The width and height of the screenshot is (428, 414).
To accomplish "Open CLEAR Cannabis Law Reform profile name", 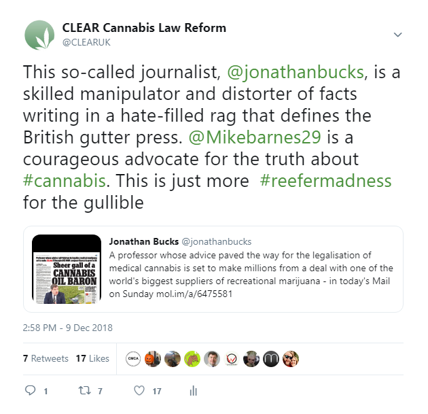I will 144,29.
